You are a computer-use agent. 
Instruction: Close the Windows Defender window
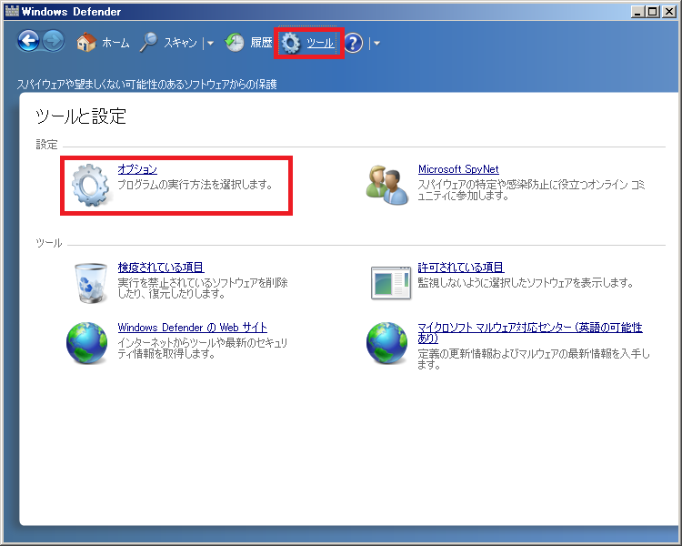tap(669, 12)
